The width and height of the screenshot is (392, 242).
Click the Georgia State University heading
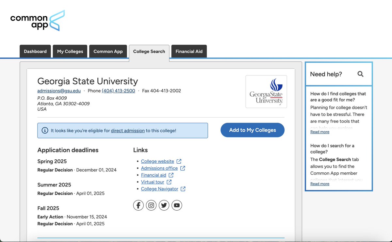click(x=88, y=81)
